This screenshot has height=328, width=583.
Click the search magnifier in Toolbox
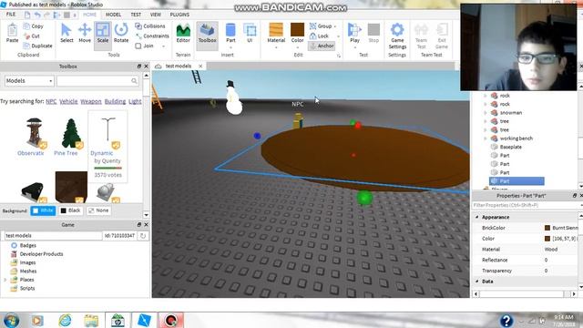[134, 81]
